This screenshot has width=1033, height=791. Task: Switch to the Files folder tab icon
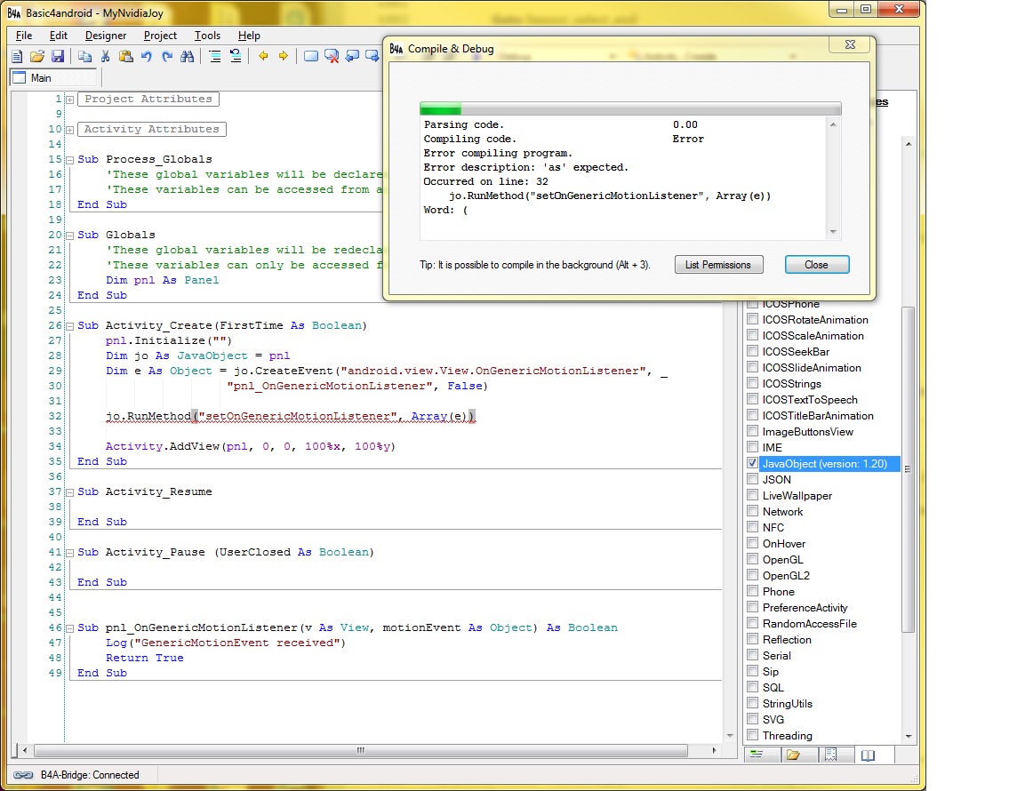[x=793, y=755]
